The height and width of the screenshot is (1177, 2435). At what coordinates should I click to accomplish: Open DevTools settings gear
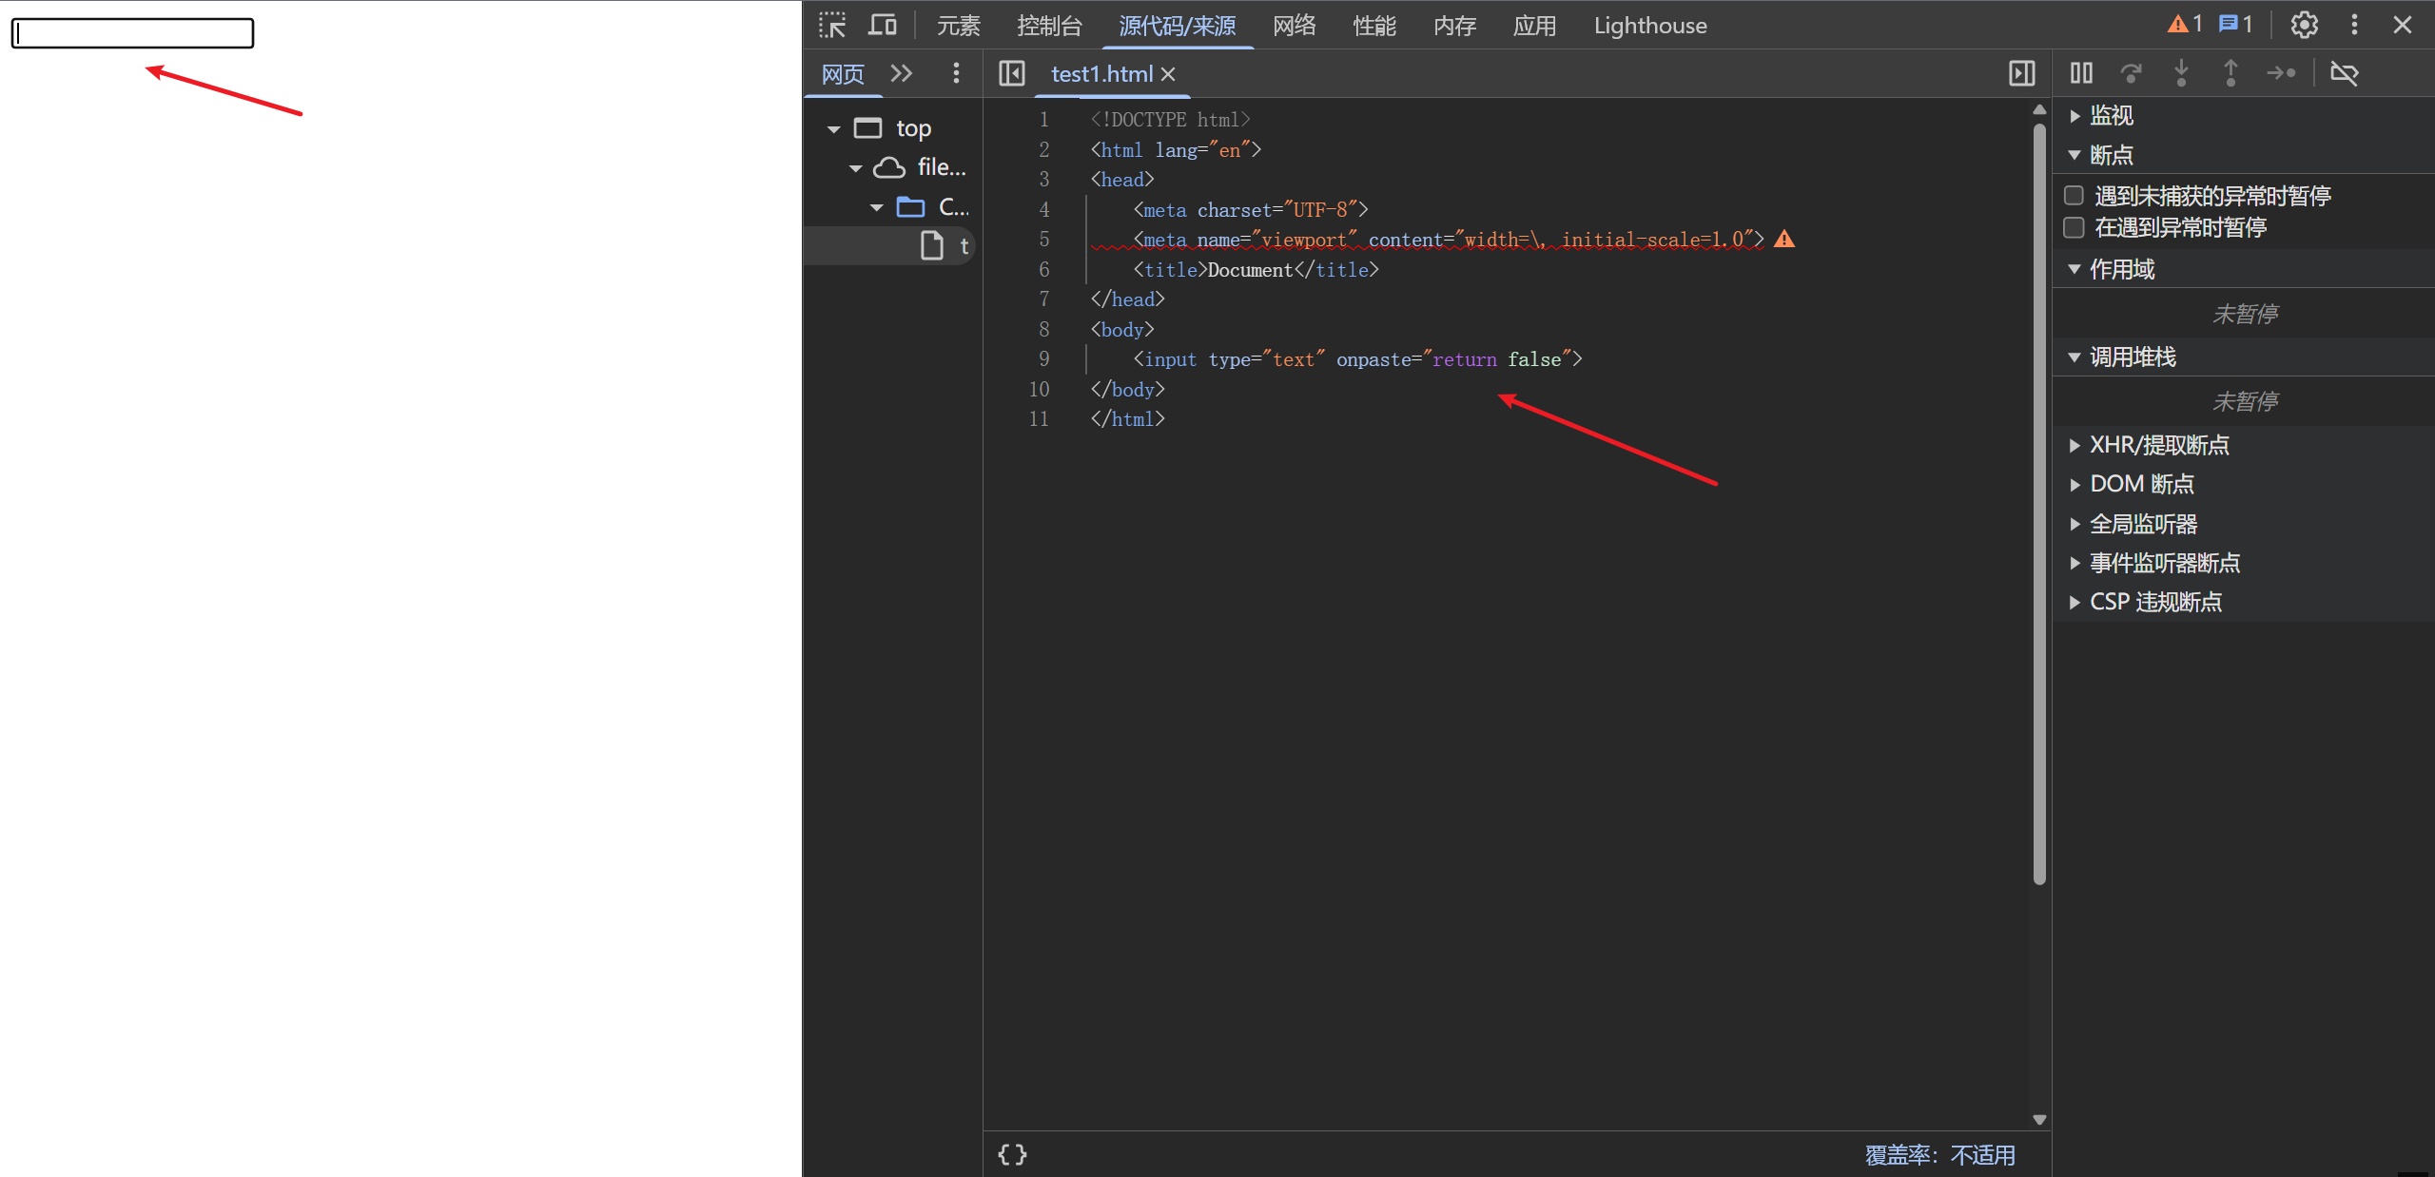[x=2304, y=26]
